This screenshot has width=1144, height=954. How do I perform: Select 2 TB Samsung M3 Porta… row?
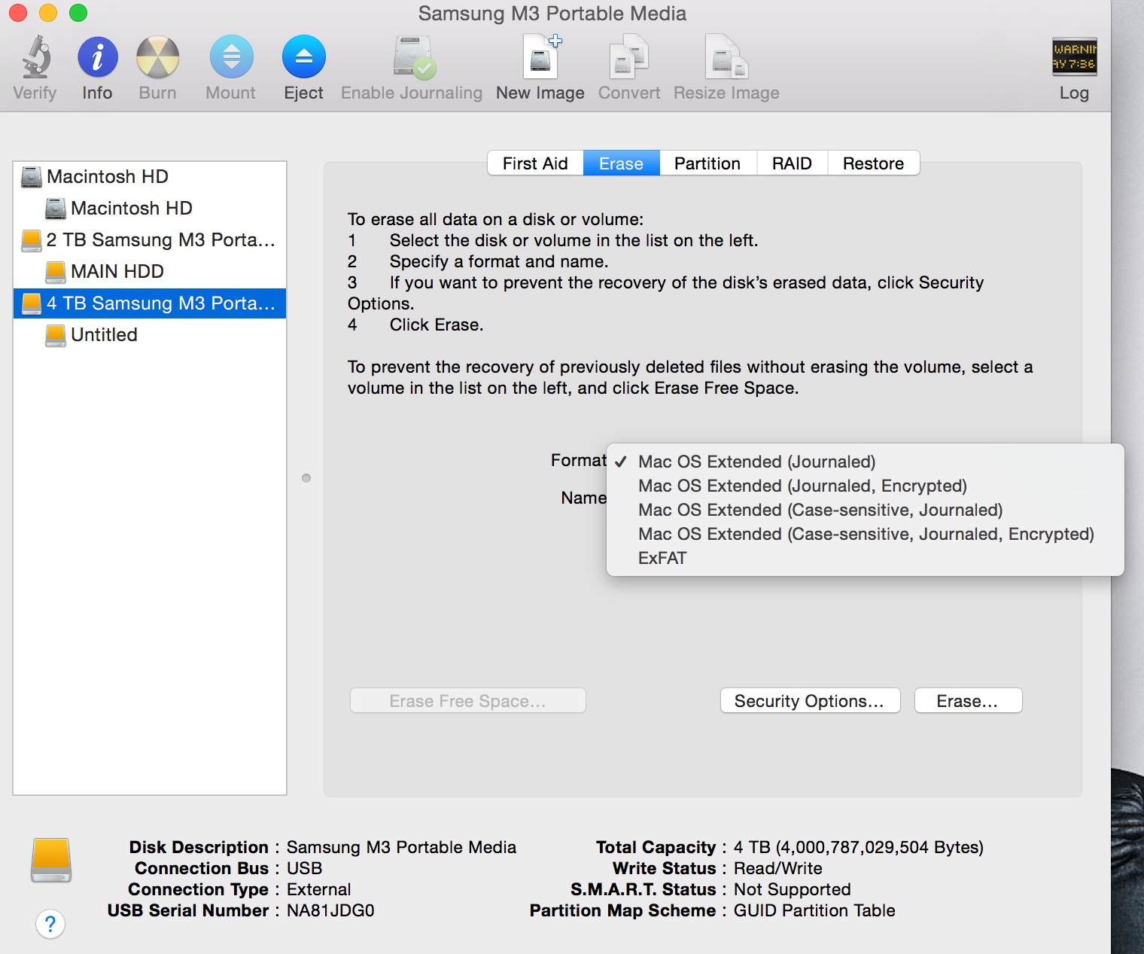point(150,240)
